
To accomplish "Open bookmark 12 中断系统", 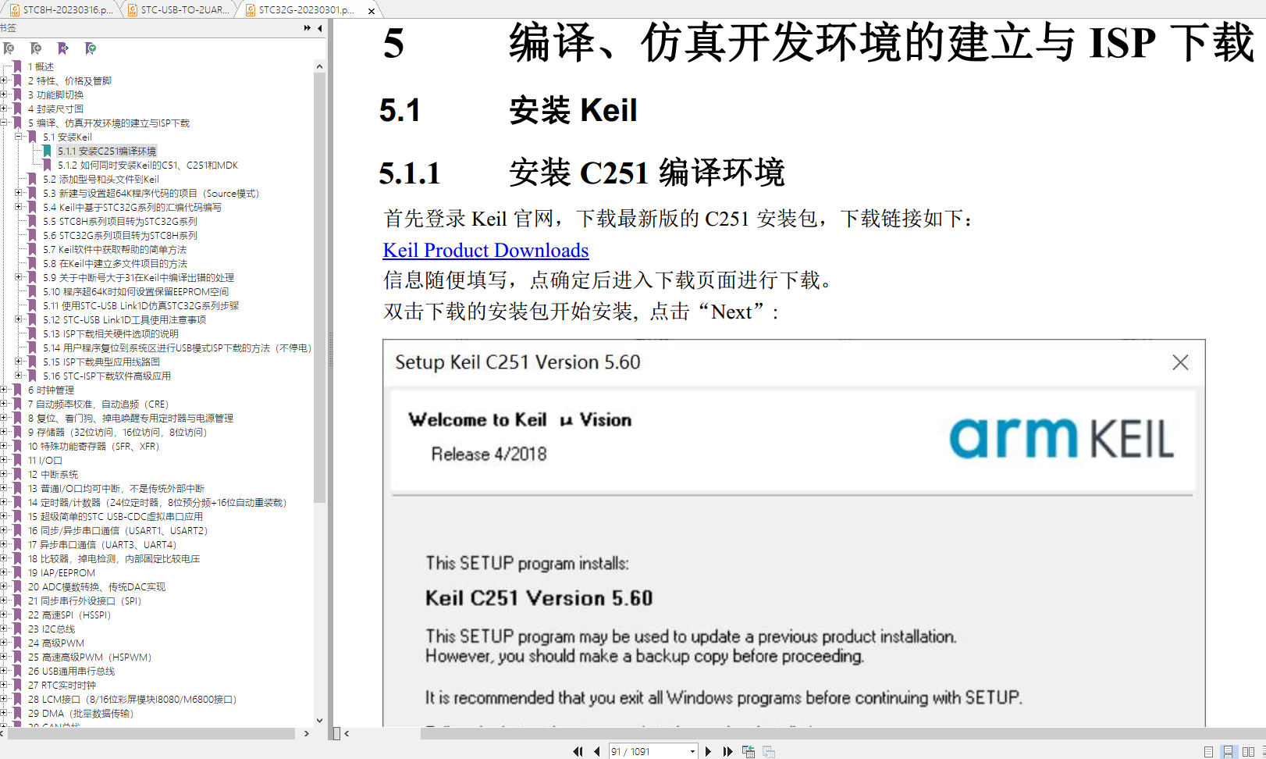I will (53, 474).
